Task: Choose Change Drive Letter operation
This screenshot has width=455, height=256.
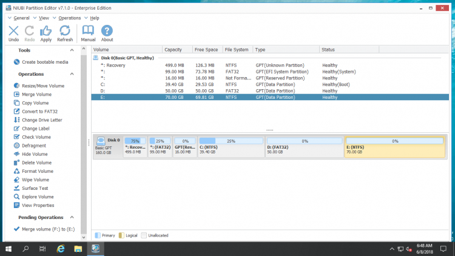Action: tap(38, 120)
